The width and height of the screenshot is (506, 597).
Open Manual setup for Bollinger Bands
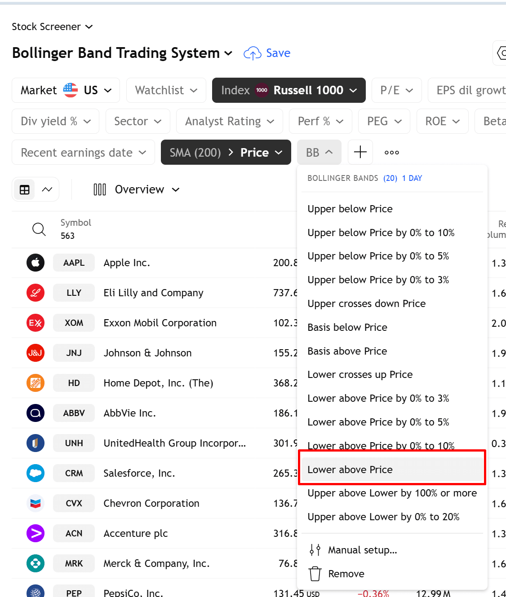pyautogui.click(x=392, y=550)
